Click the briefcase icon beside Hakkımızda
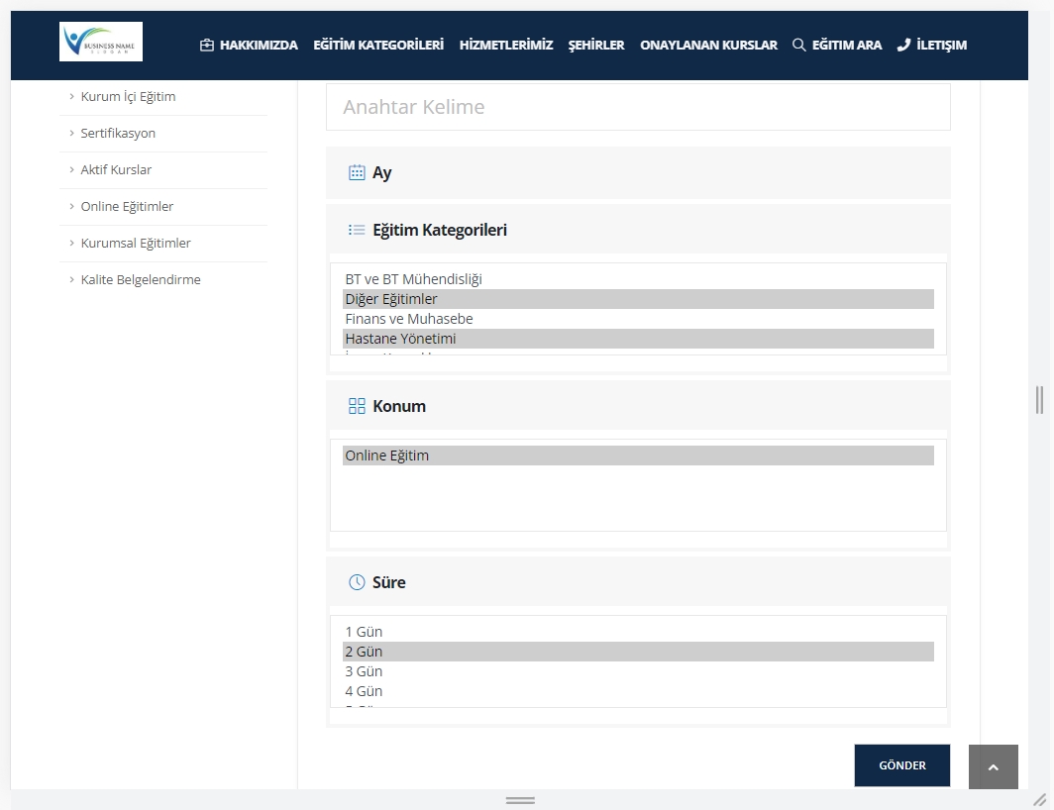 click(207, 45)
